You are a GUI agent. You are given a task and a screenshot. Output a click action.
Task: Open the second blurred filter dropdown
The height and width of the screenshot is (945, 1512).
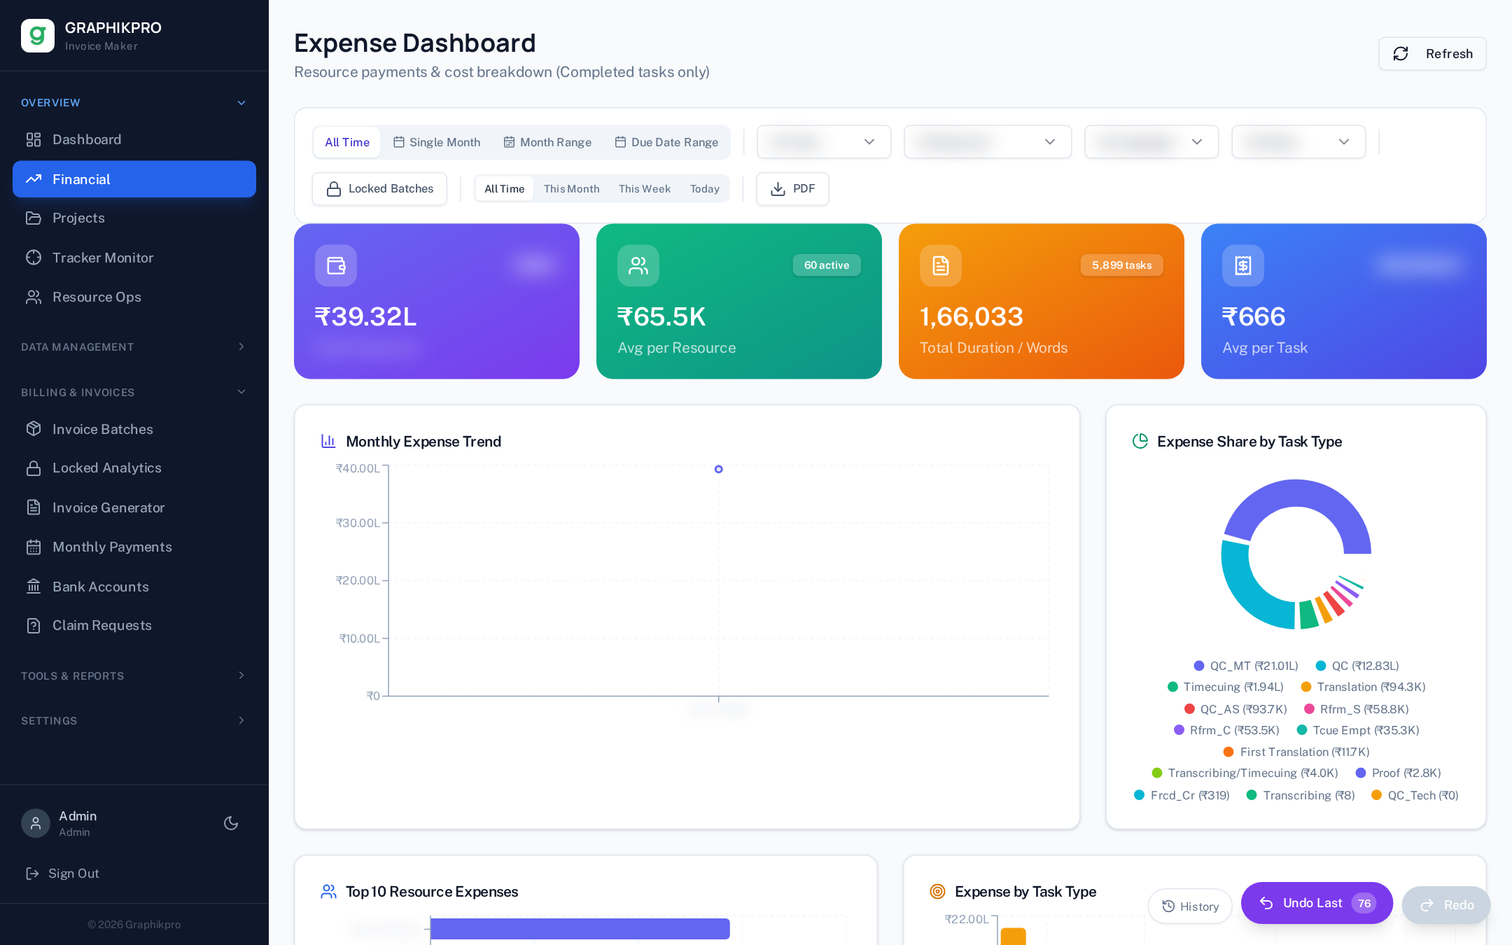988,142
